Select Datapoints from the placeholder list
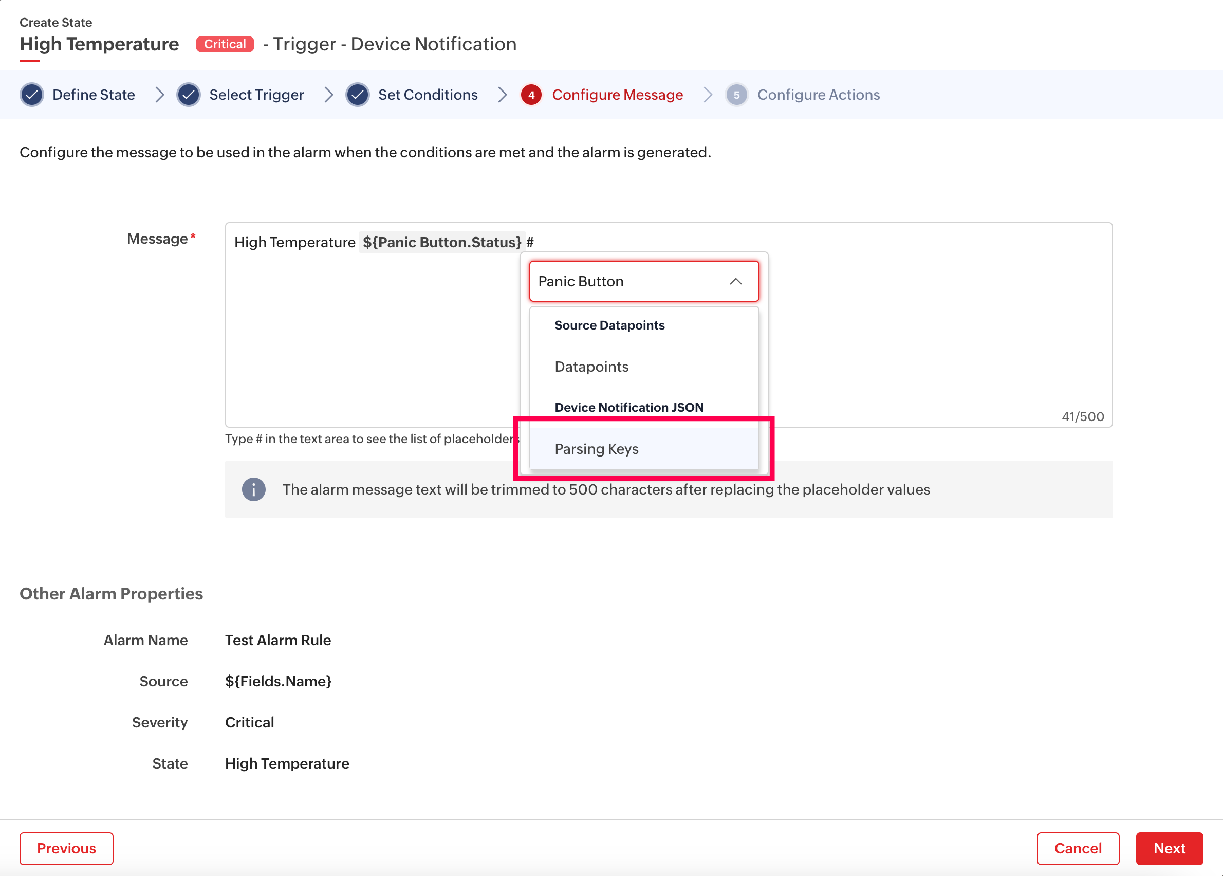This screenshot has height=876, width=1223. 591,367
